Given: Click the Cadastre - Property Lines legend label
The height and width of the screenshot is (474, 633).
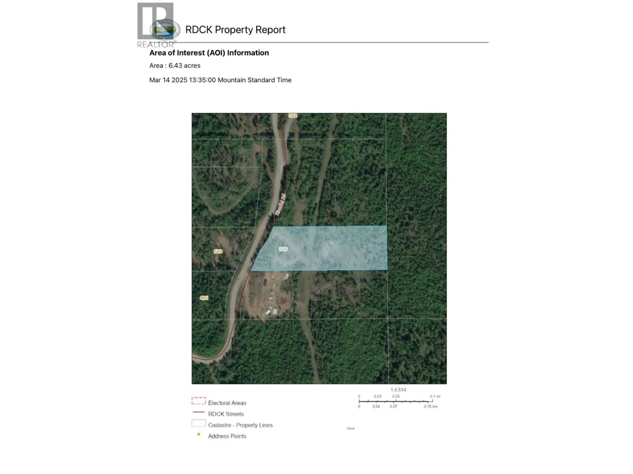Looking at the screenshot, I should pyautogui.click(x=240, y=425).
